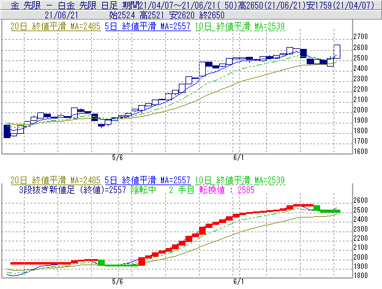Click the 21/06/21 date in the header bar
382x289 pixels.
(x=61, y=15)
